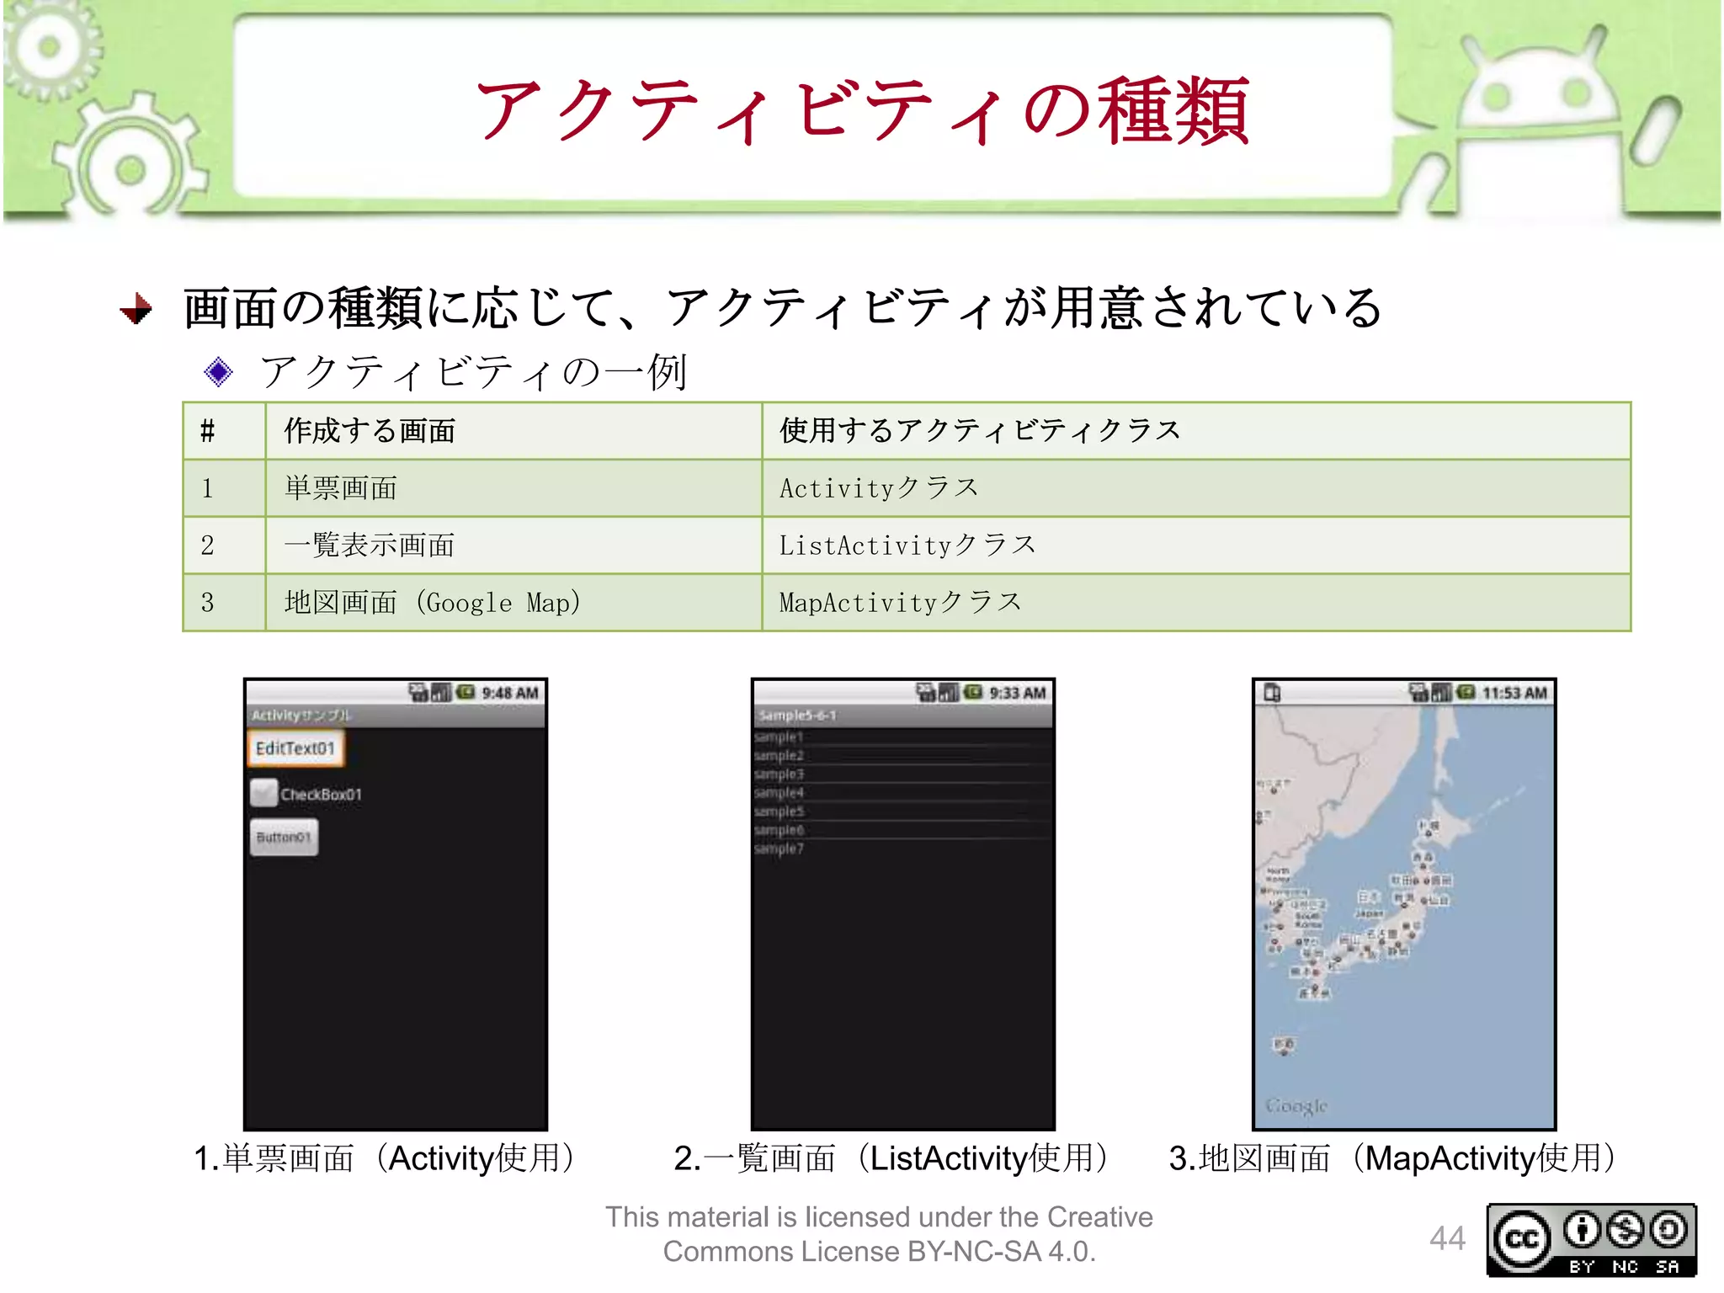The width and height of the screenshot is (1724, 1293).
Task: Click the 9:33 AM clock in second phone
Action: pyautogui.click(x=1018, y=693)
